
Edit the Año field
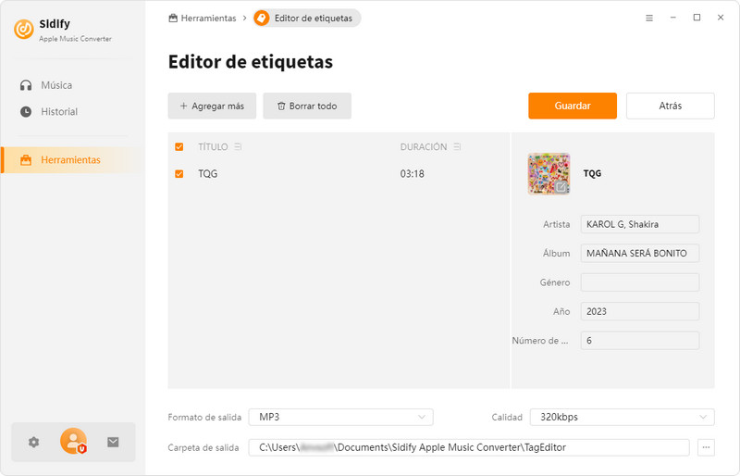coord(640,311)
